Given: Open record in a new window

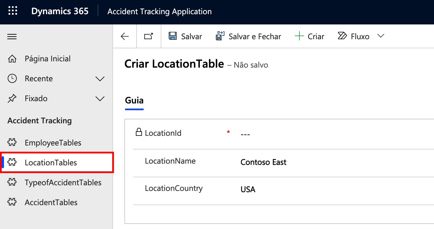Looking at the screenshot, I should click(149, 36).
